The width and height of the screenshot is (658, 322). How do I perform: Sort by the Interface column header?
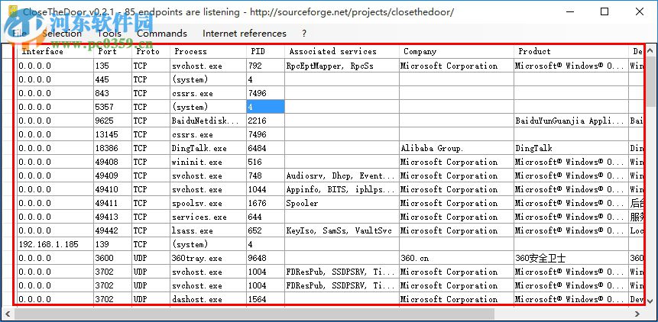tap(55, 51)
